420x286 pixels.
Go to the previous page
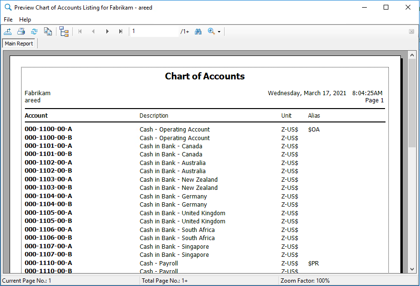coord(93,32)
